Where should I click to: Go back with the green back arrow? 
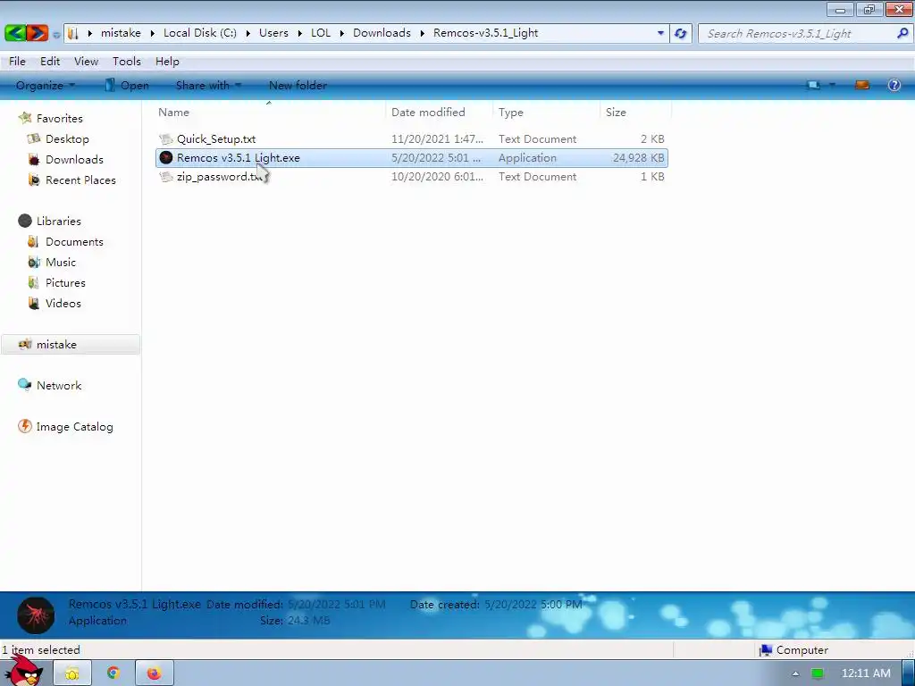coord(14,33)
